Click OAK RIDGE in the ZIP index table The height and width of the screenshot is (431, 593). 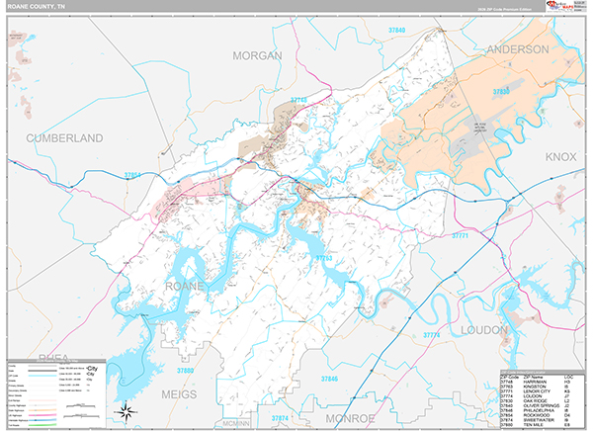[x=535, y=400]
